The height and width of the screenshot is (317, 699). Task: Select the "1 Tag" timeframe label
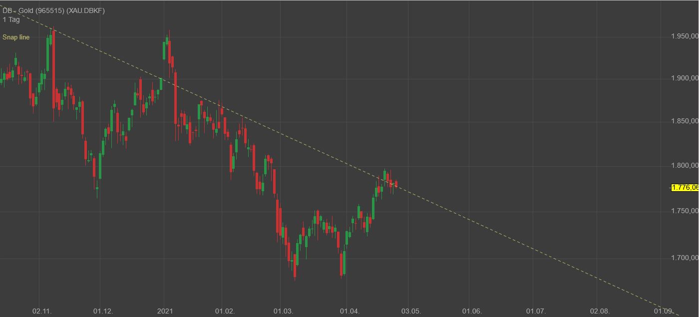11,19
